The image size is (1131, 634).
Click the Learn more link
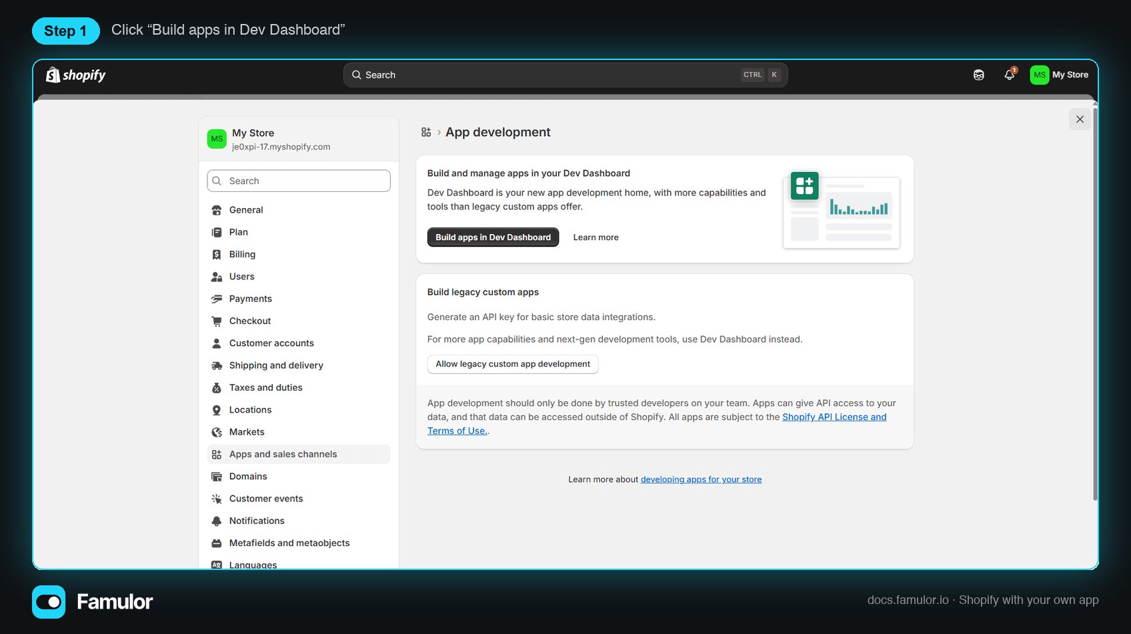tap(596, 237)
